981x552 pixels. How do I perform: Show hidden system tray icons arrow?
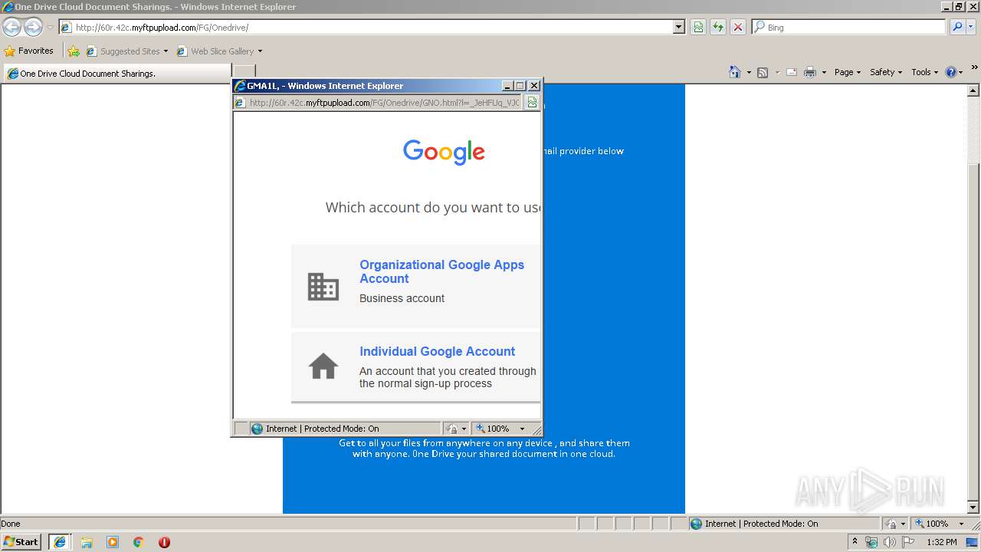[x=855, y=541]
